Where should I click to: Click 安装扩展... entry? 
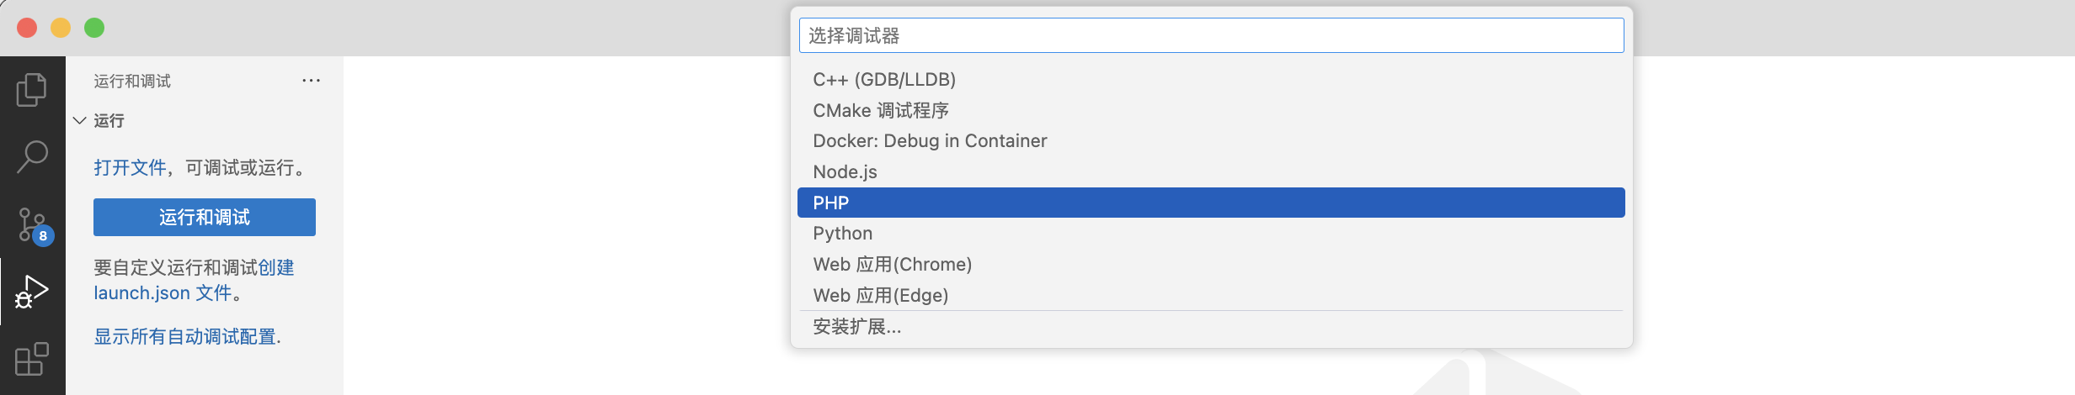[x=1211, y=327]
